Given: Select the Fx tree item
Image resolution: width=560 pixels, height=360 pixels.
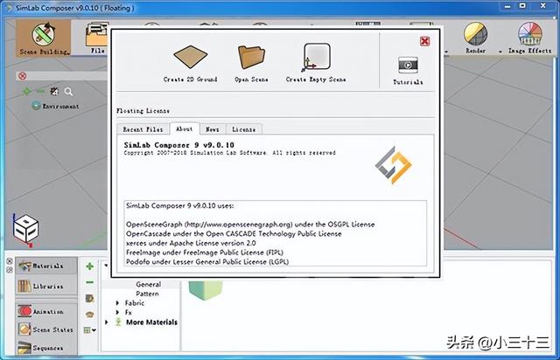Looking at the screenshot, I should click(x=129, y=312).
